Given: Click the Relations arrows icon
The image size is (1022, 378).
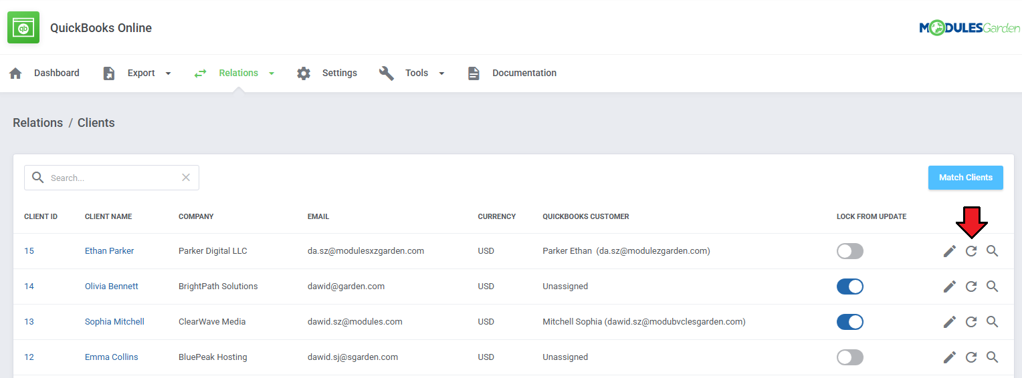Looking at the screenshot, I should 200,73.
